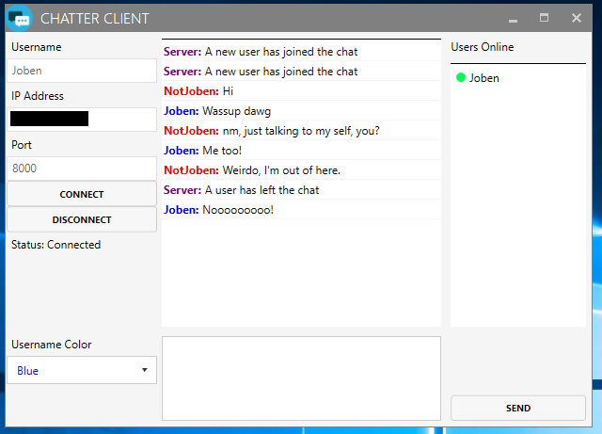Focus the Username input field
The width and height of the screenshot is (602, 434).
tap(82, 71)
